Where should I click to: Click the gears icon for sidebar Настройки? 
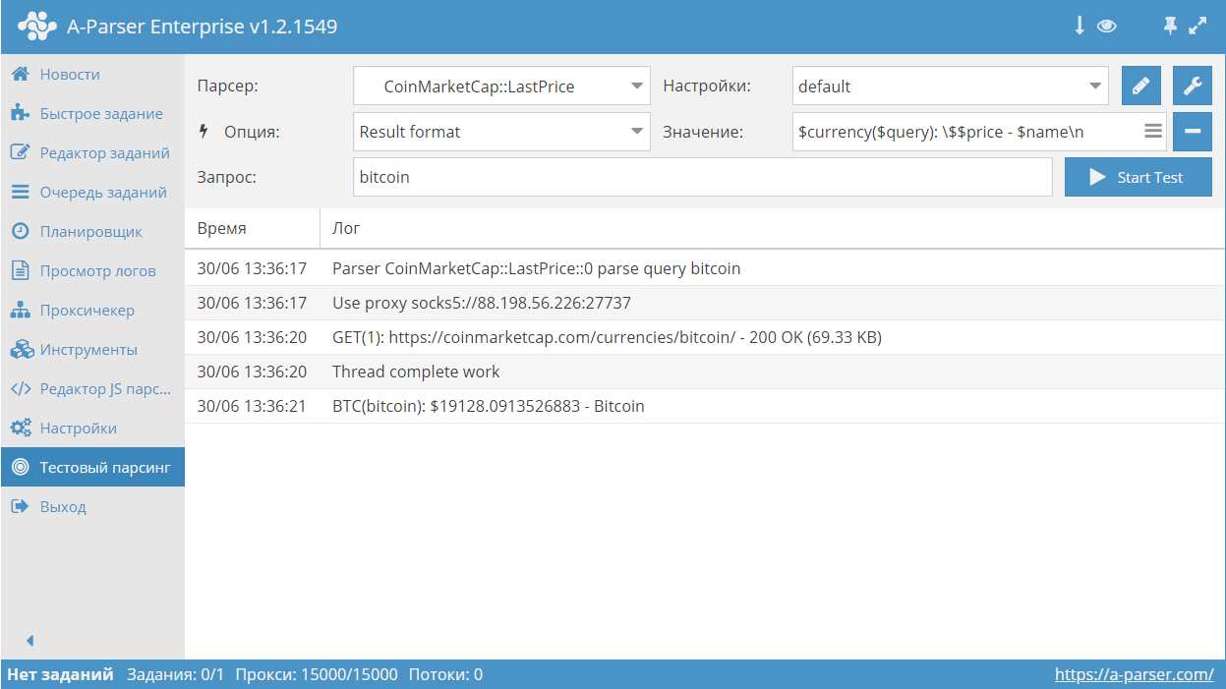[22, 428]
